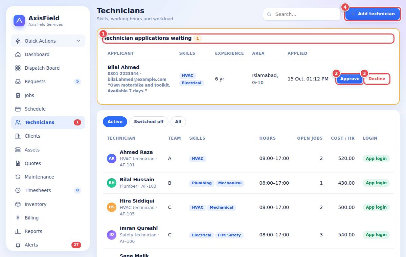Click the Dispatch Board grid icon
Screen dimensions: 406x257
pos(18,68)
